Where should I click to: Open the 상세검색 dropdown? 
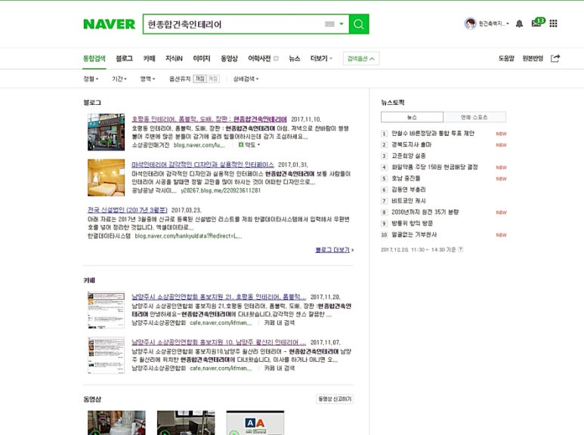coord(246,79)
